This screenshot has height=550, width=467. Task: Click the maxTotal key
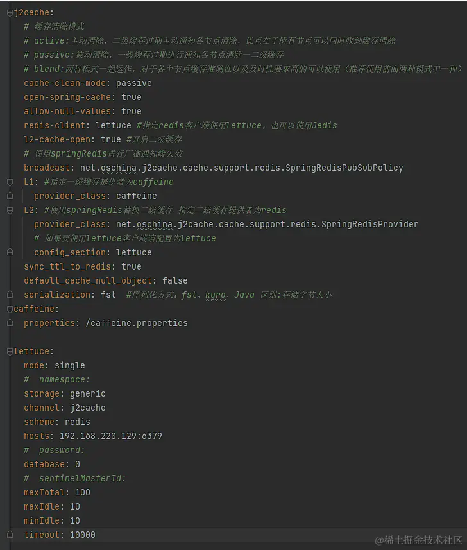pos(44,492)
